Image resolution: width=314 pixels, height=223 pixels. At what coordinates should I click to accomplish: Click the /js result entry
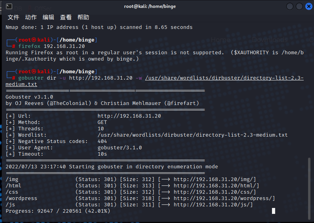[x=10, y=205]
